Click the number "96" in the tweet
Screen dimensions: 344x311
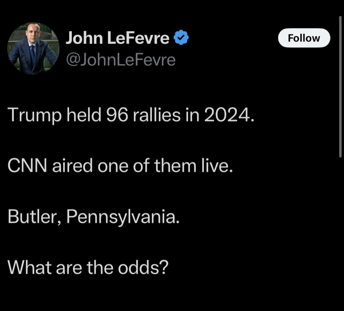(117, 115)
